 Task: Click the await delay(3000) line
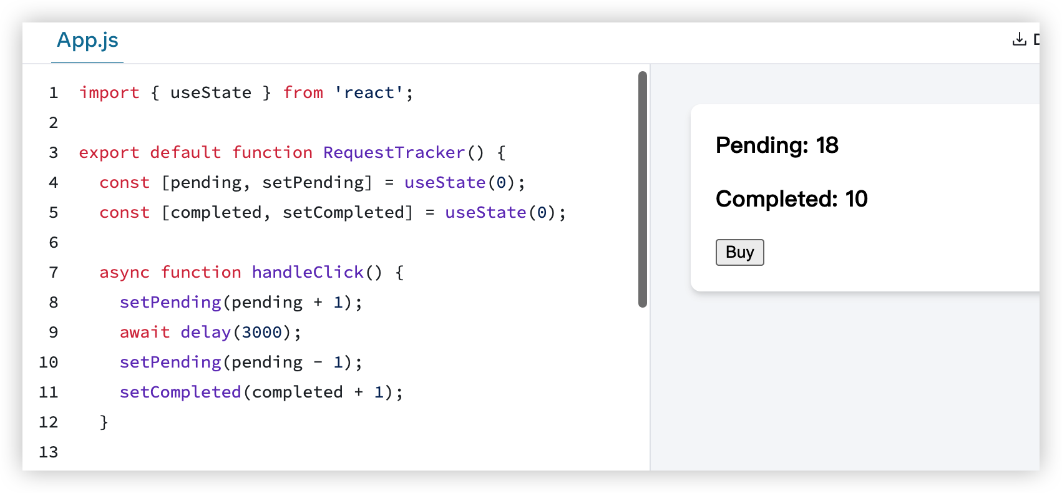pos(210,333)
